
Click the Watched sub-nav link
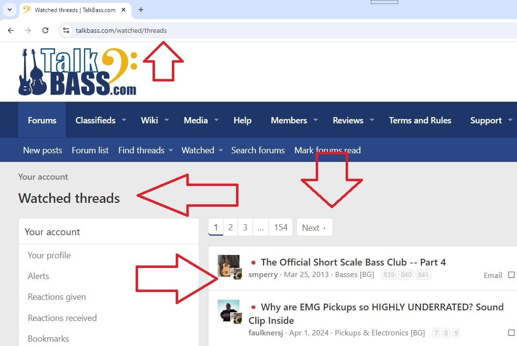(x=198, y=150)
